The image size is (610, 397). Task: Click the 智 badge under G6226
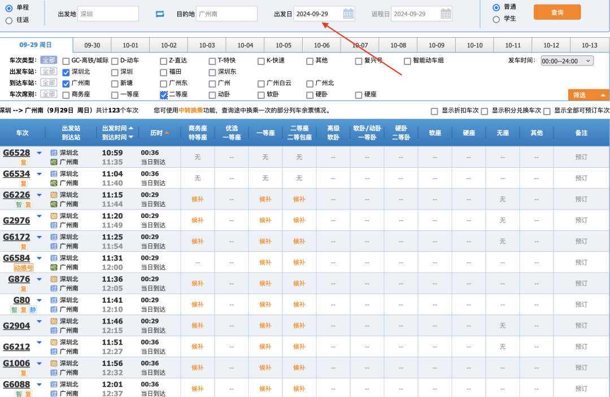19,204
